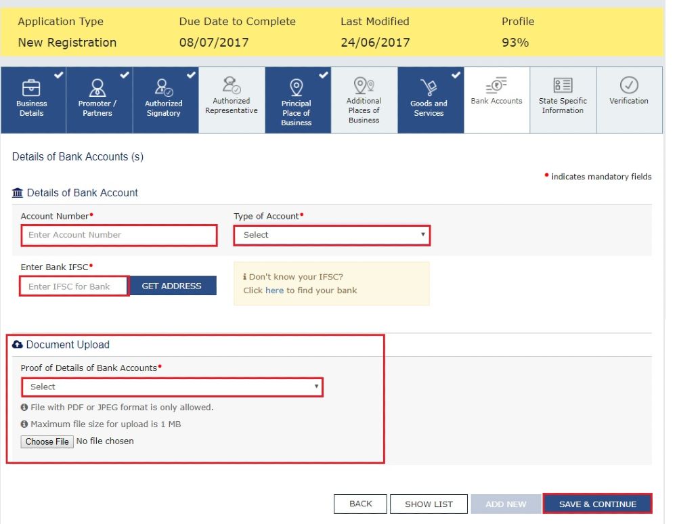Select Authorized Representative tab
This screenshot has height=524, width=677.
232,100
